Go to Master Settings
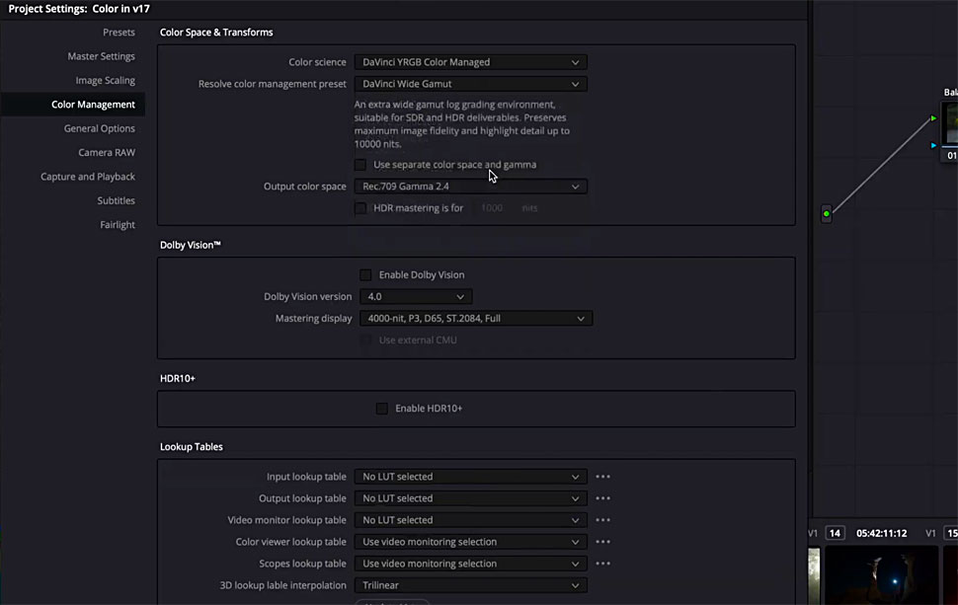Image resolution: width=958 pixels, height=605 pixels. point(101,56)
